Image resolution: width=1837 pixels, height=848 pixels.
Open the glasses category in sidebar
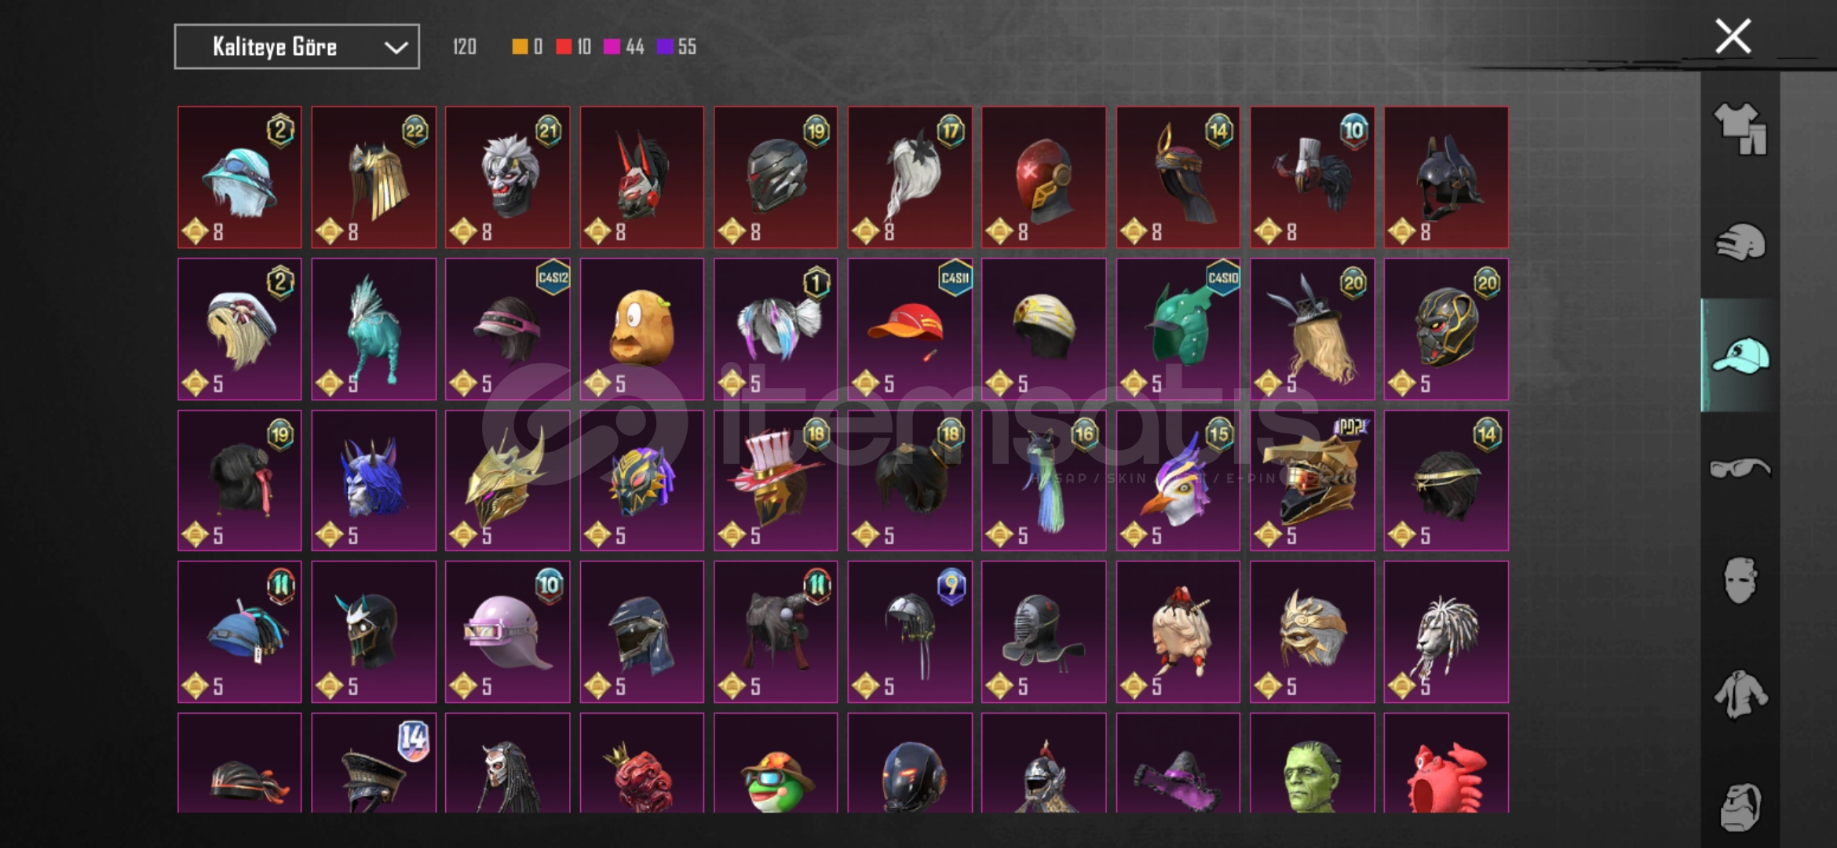tap(1740, 469)
